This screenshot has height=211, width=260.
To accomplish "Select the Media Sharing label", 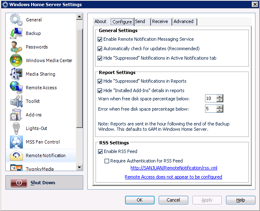I will click(41, 74).
